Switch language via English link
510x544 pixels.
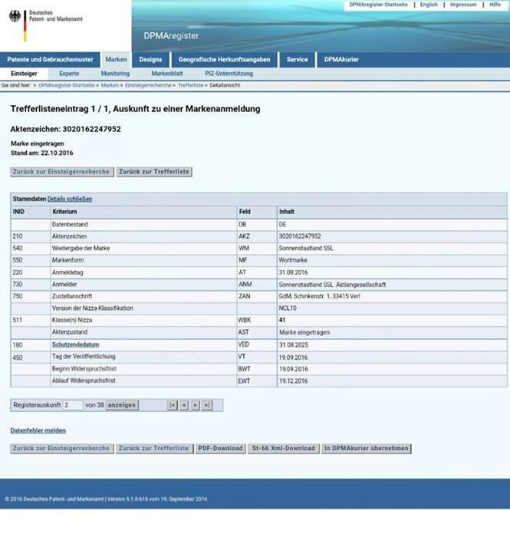pos(429,5)
